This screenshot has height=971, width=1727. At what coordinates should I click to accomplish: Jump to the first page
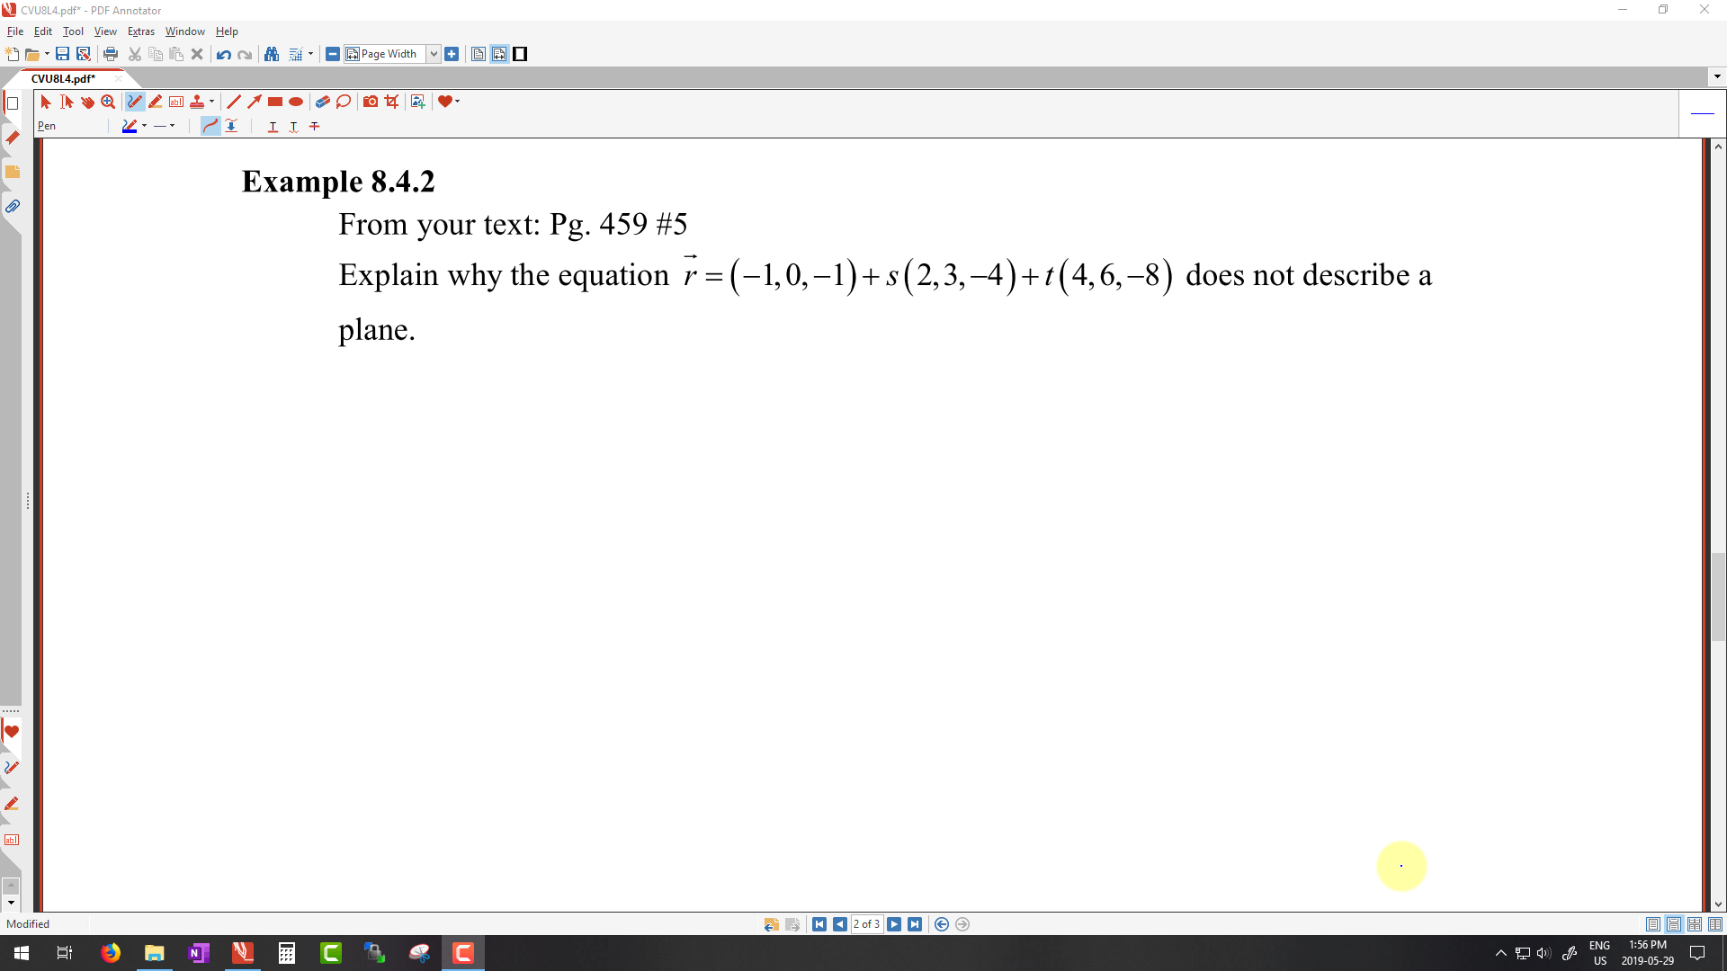pos(819,924)
